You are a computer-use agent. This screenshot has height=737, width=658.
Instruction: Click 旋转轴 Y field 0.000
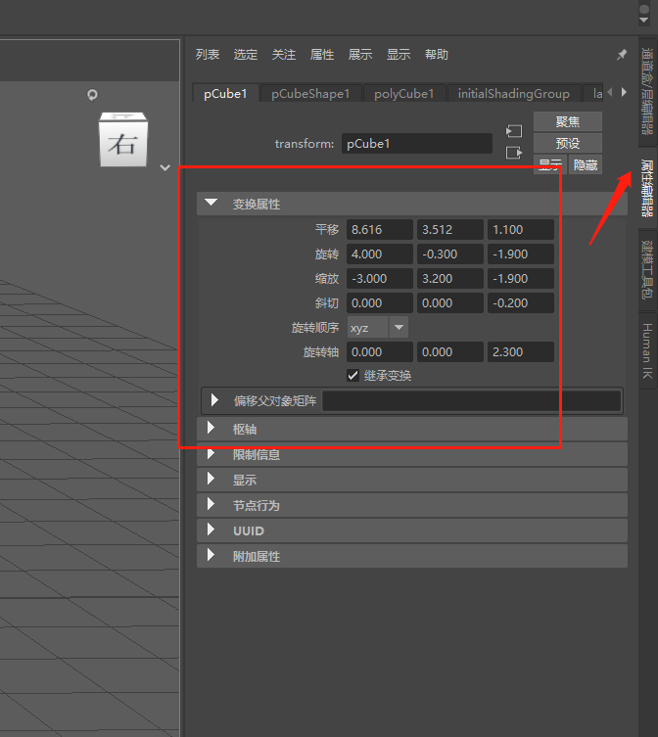coord(450,351)
